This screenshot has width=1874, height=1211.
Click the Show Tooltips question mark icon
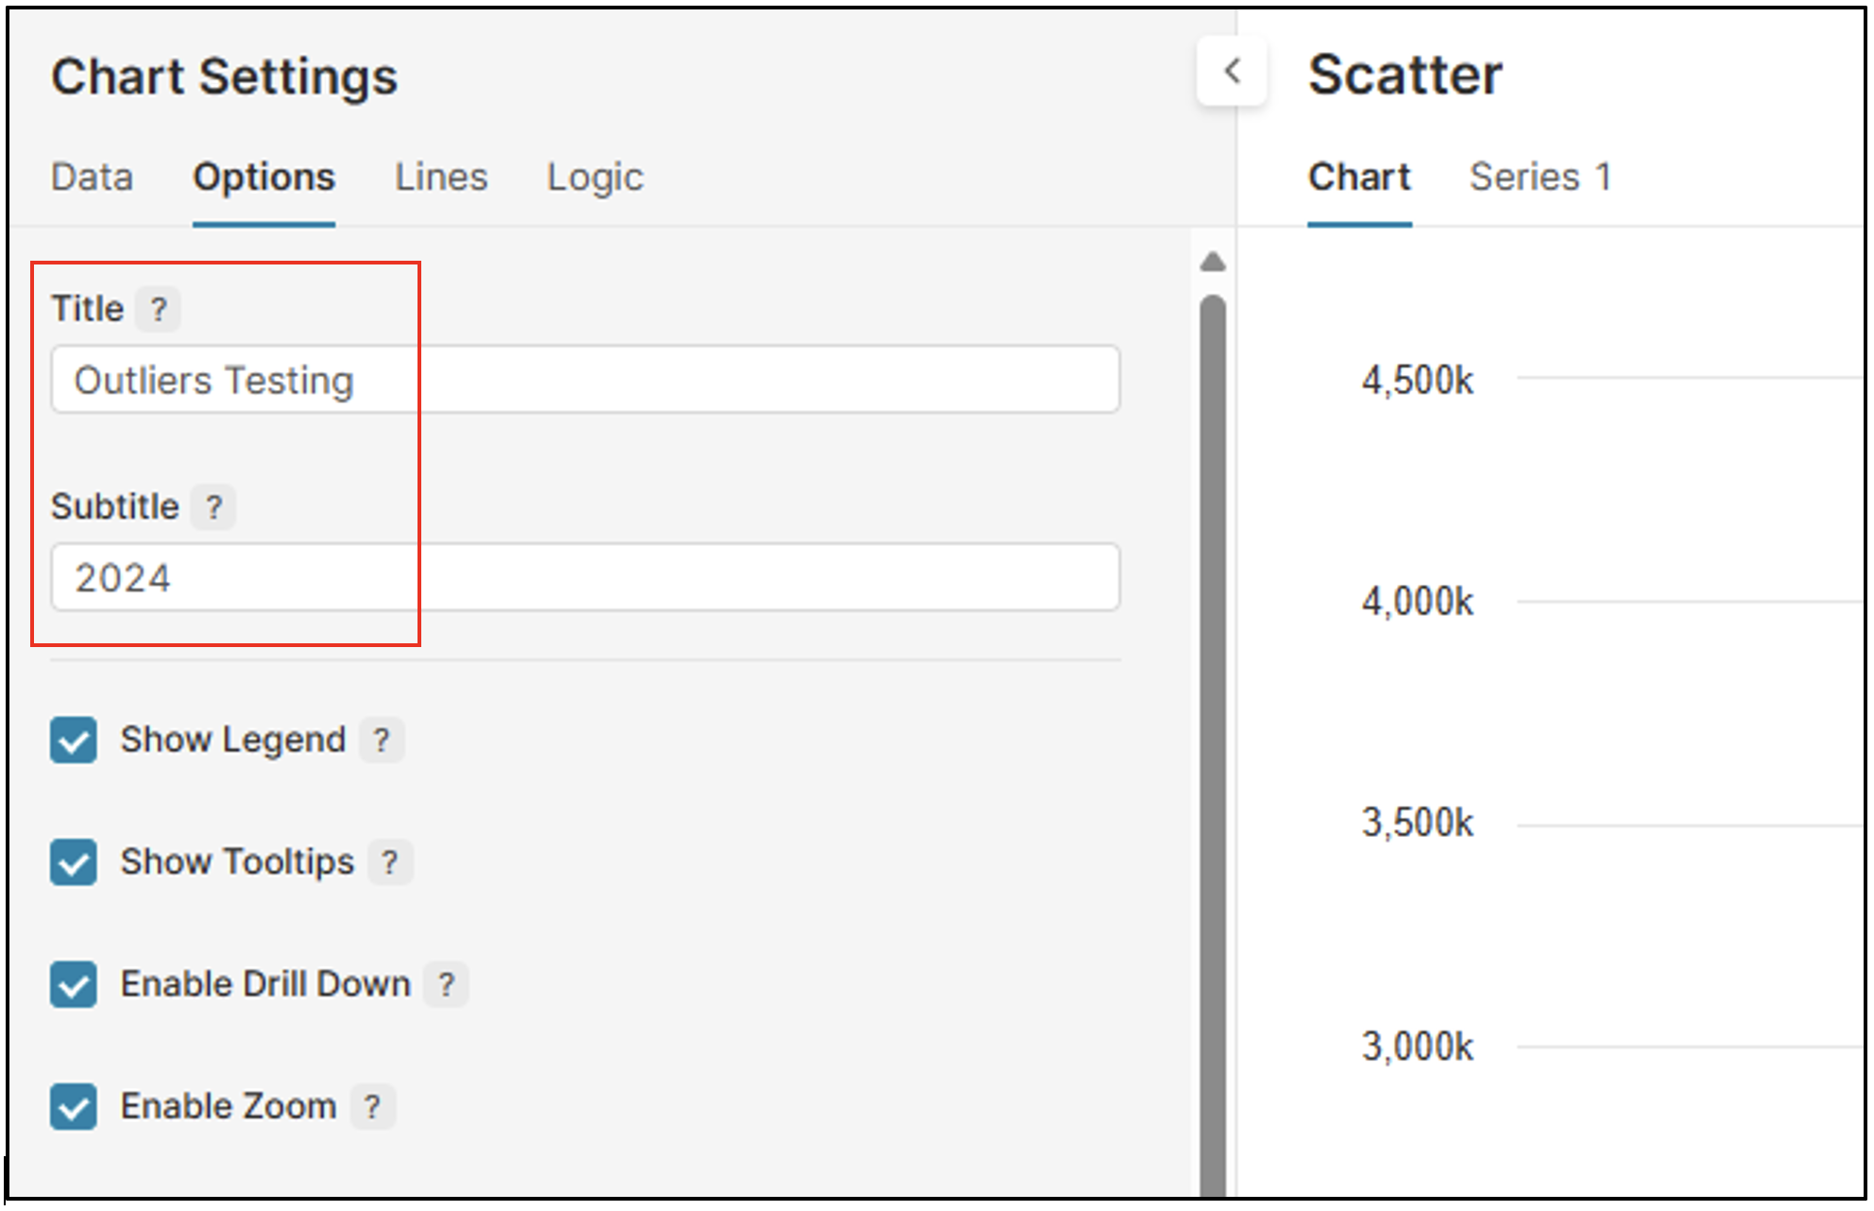click(389, 862)
